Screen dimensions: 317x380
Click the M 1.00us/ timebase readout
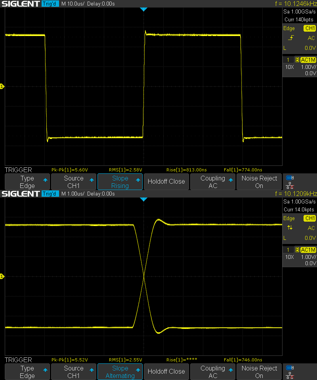73,194
